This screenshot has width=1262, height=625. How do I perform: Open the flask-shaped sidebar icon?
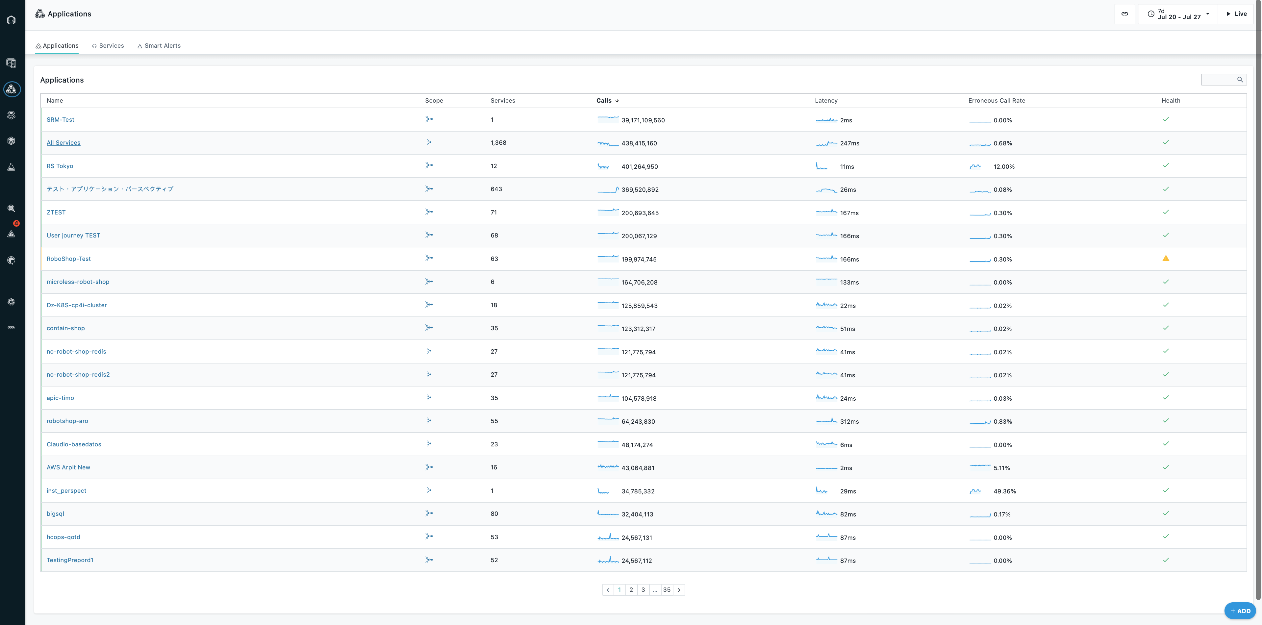(11, 167)
